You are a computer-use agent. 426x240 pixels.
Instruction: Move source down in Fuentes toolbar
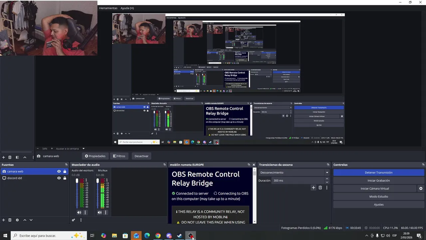[x=31, y=220]
